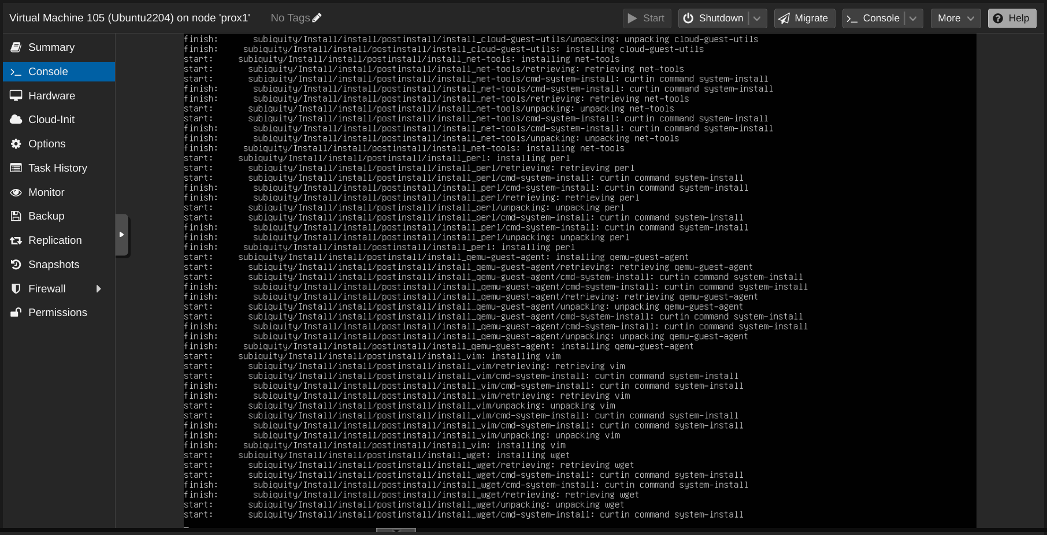Viewport: 1047px width, 535px height.
Task: Click the Console toolbar button
Action: click(x=873, y=18)
